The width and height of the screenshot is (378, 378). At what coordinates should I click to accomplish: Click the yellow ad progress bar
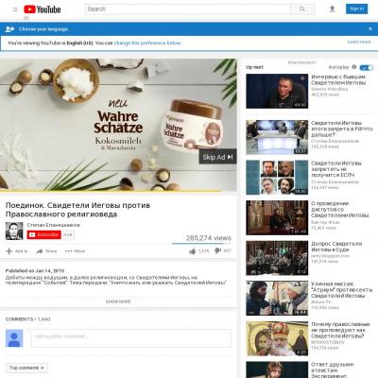click(111, 191)
